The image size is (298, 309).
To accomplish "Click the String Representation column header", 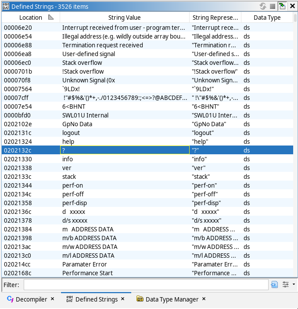I will pos(215,18).
